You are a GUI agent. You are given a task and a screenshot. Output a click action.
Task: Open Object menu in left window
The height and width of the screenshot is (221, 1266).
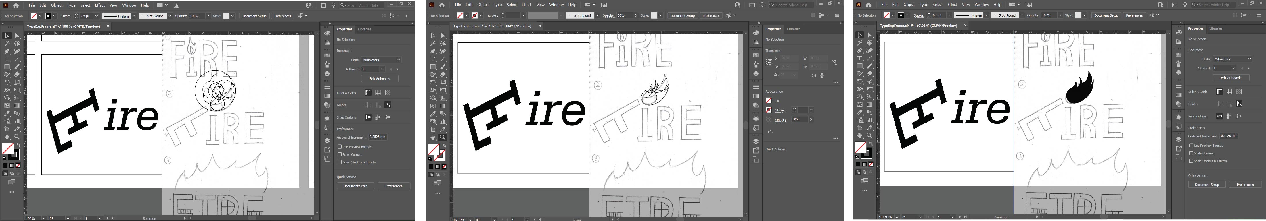click(x=57, y=5)
